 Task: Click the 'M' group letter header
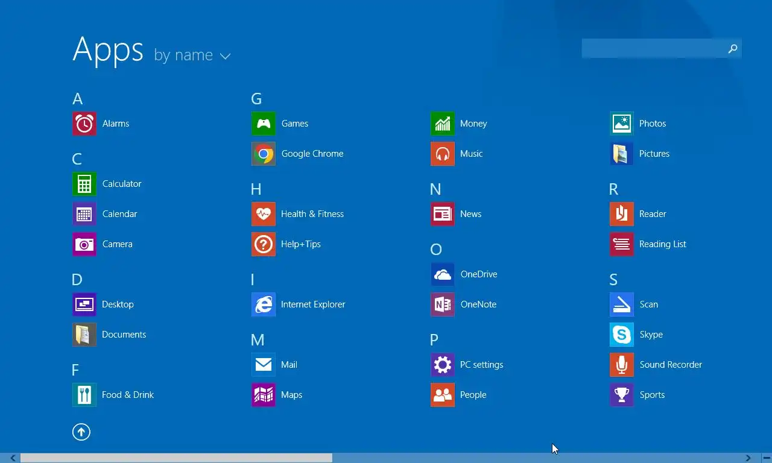click(x=258, y=340)
